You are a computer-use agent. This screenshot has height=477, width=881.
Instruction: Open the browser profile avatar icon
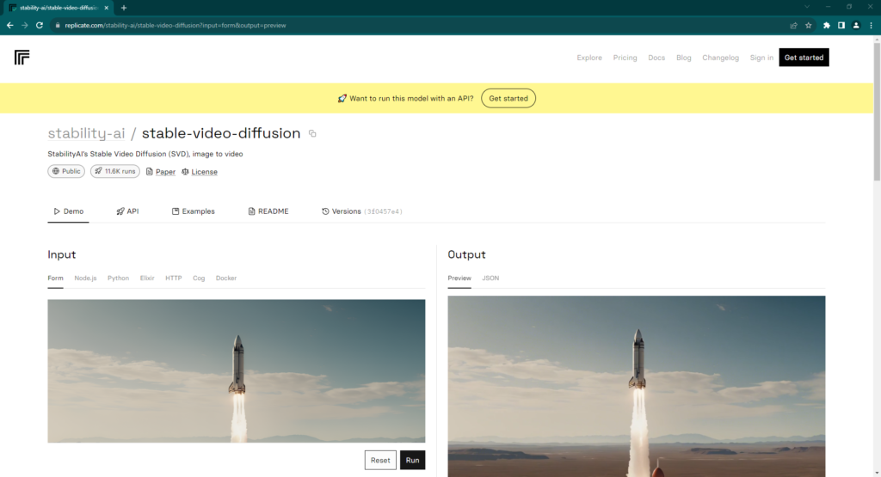click(x=856, y=25)
